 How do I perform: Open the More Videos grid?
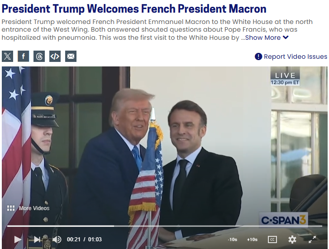pos(29,208)
